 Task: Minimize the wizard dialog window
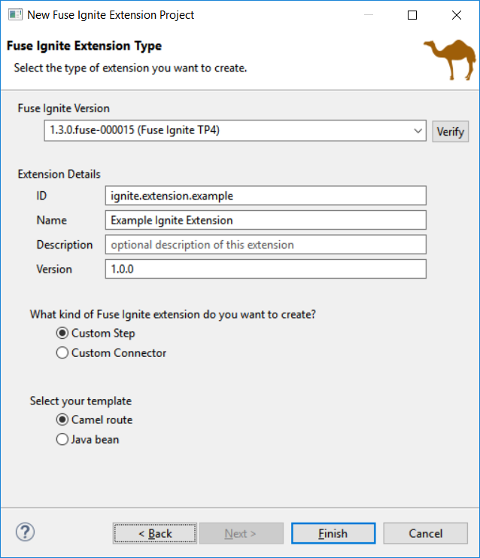pyautogui.click(x=368, y=15)
